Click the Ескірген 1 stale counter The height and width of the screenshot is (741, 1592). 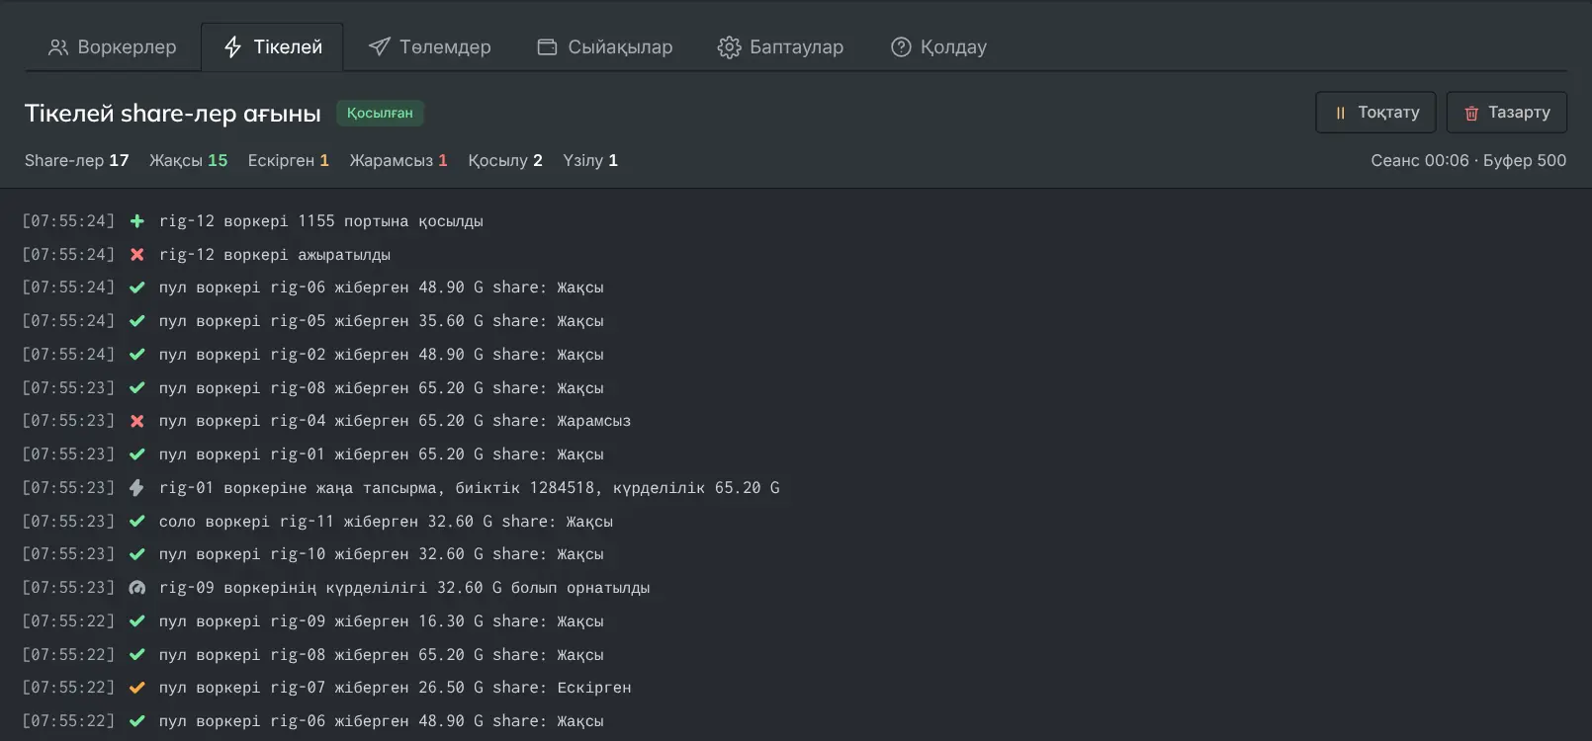tap(289, 160)
